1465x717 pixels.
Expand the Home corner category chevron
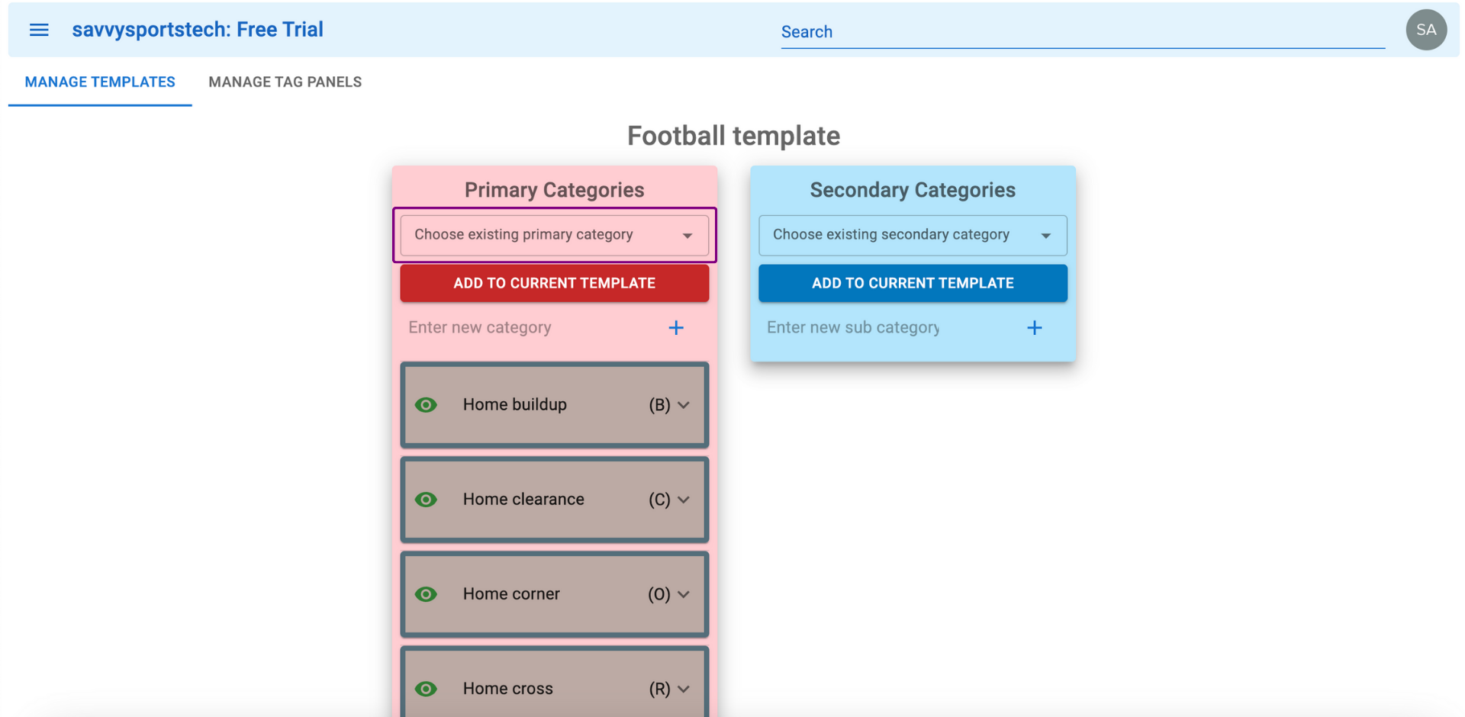tap(684, 594)
